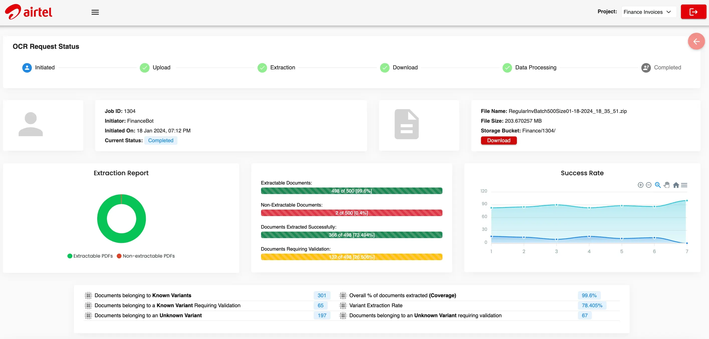Click the Airtel logo
709x339 pixels.
click(28, 12)
